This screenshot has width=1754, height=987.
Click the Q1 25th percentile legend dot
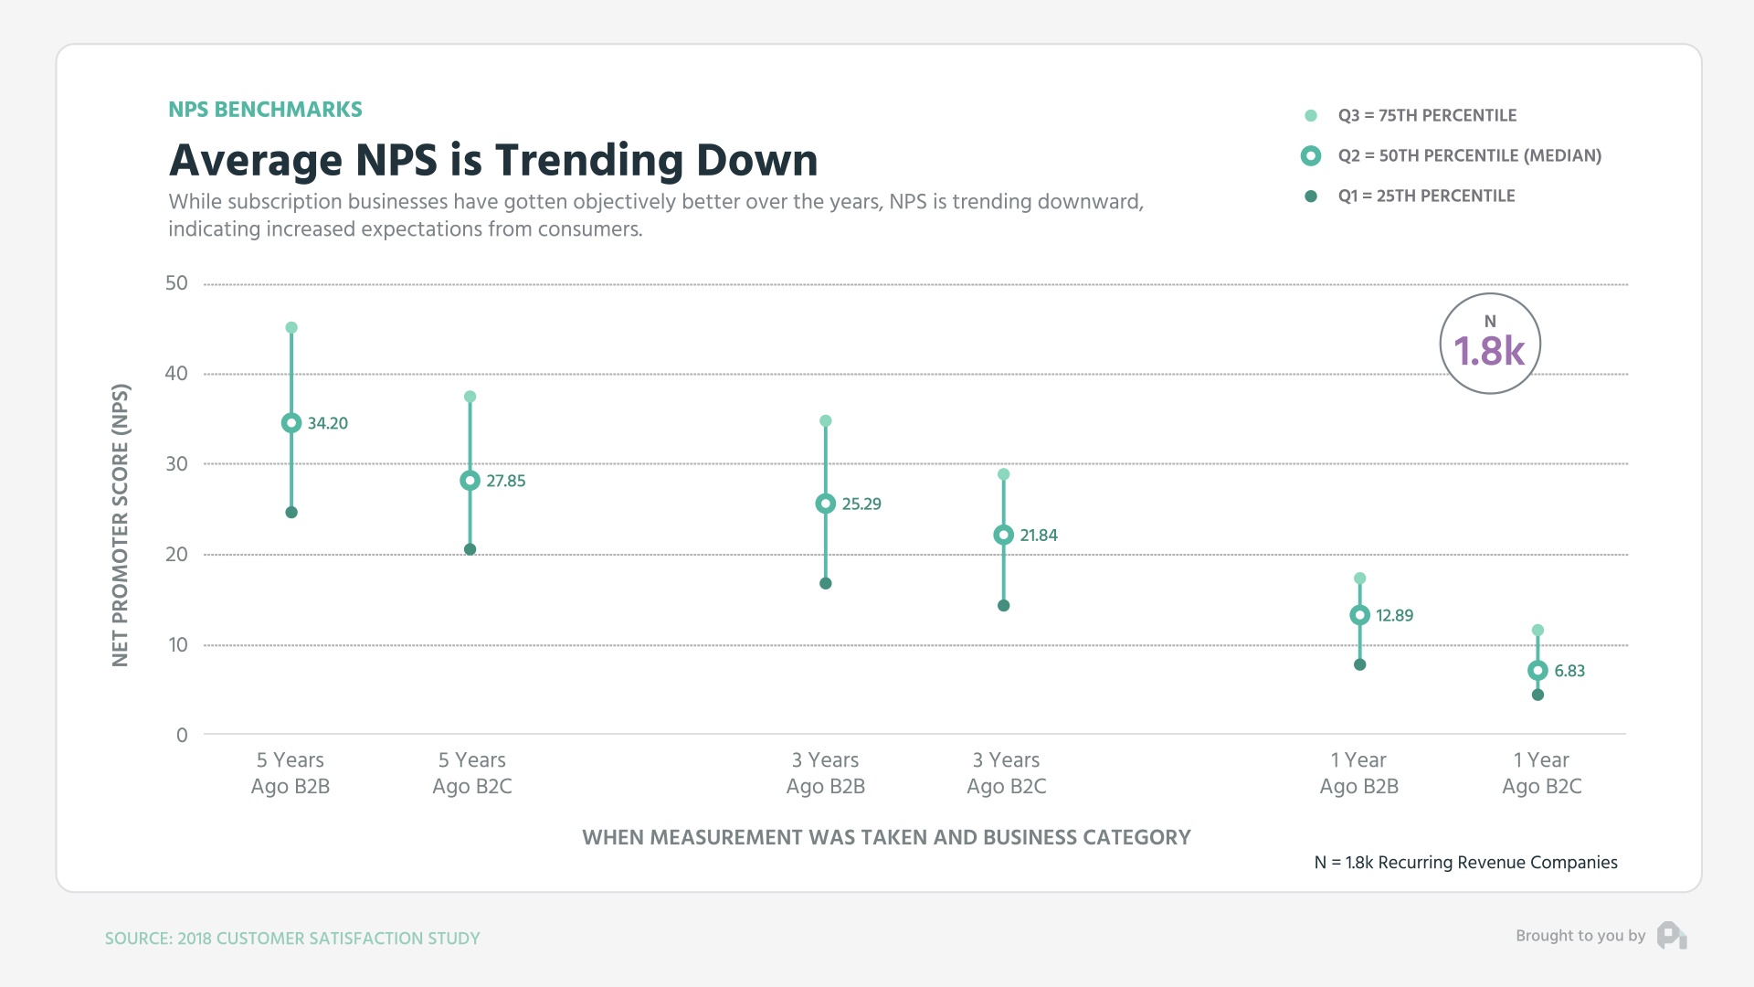point(1311,196)
